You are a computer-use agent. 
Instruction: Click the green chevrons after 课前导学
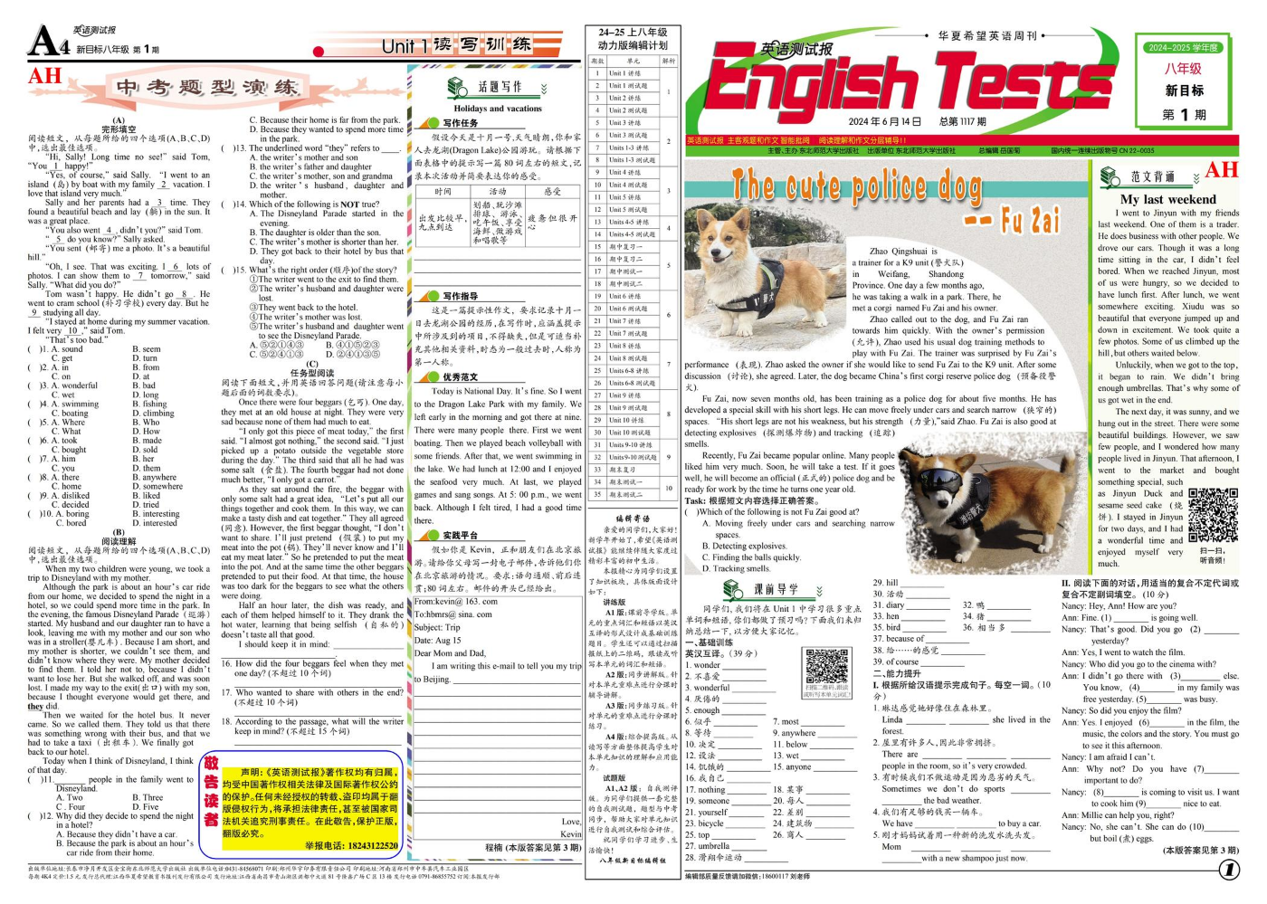pyautogui.click(x=820, y=590)
